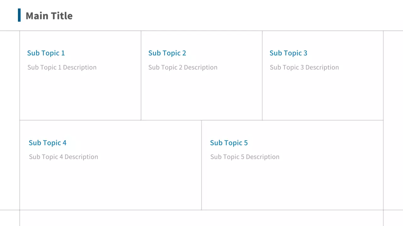403x226 pixels.
Task: Click blank space inside the Sub Topic 3 box
Action: coord(323,97)
